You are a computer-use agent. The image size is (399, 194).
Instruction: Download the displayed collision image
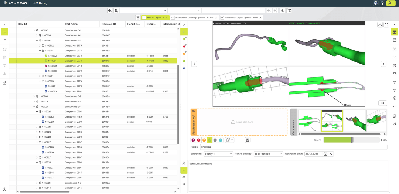380,25
